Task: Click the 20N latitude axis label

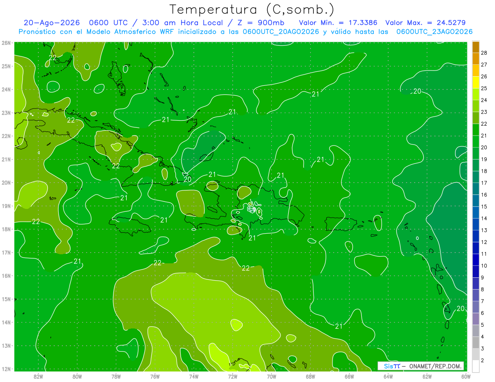Action: pos(6,183)
